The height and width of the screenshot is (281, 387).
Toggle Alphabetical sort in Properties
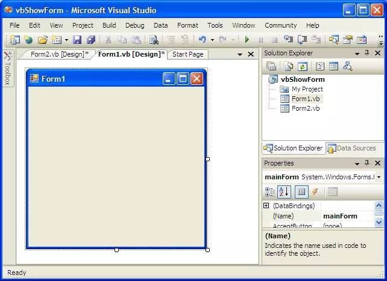(x=284, y=192)
